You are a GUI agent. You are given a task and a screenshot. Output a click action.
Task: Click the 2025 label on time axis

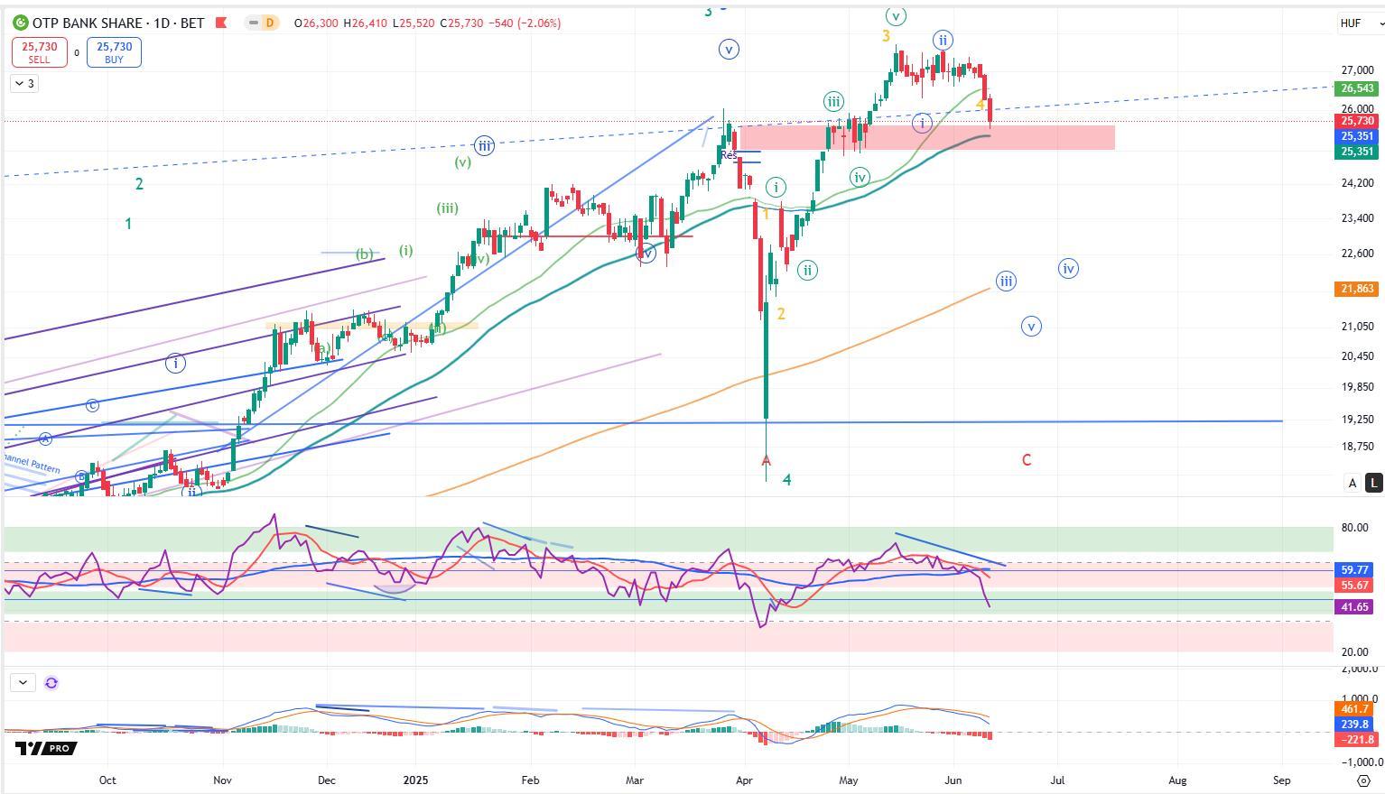[x=415, y=780]
